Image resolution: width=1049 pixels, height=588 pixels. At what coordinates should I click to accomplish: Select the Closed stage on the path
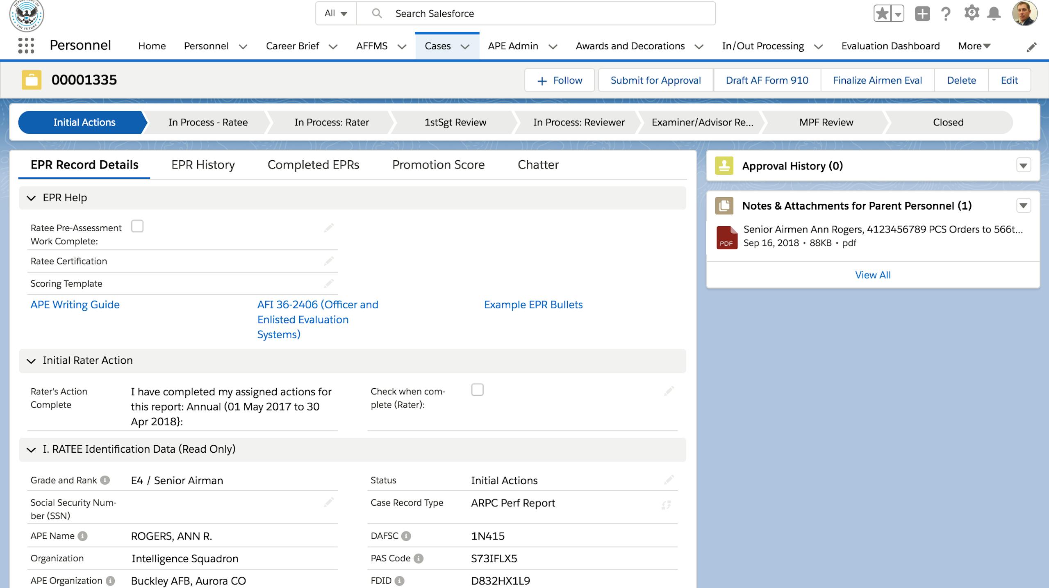pos(947,122)
